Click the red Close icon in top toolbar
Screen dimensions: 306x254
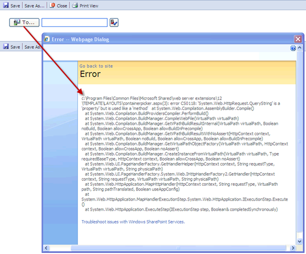click(52, 5)
